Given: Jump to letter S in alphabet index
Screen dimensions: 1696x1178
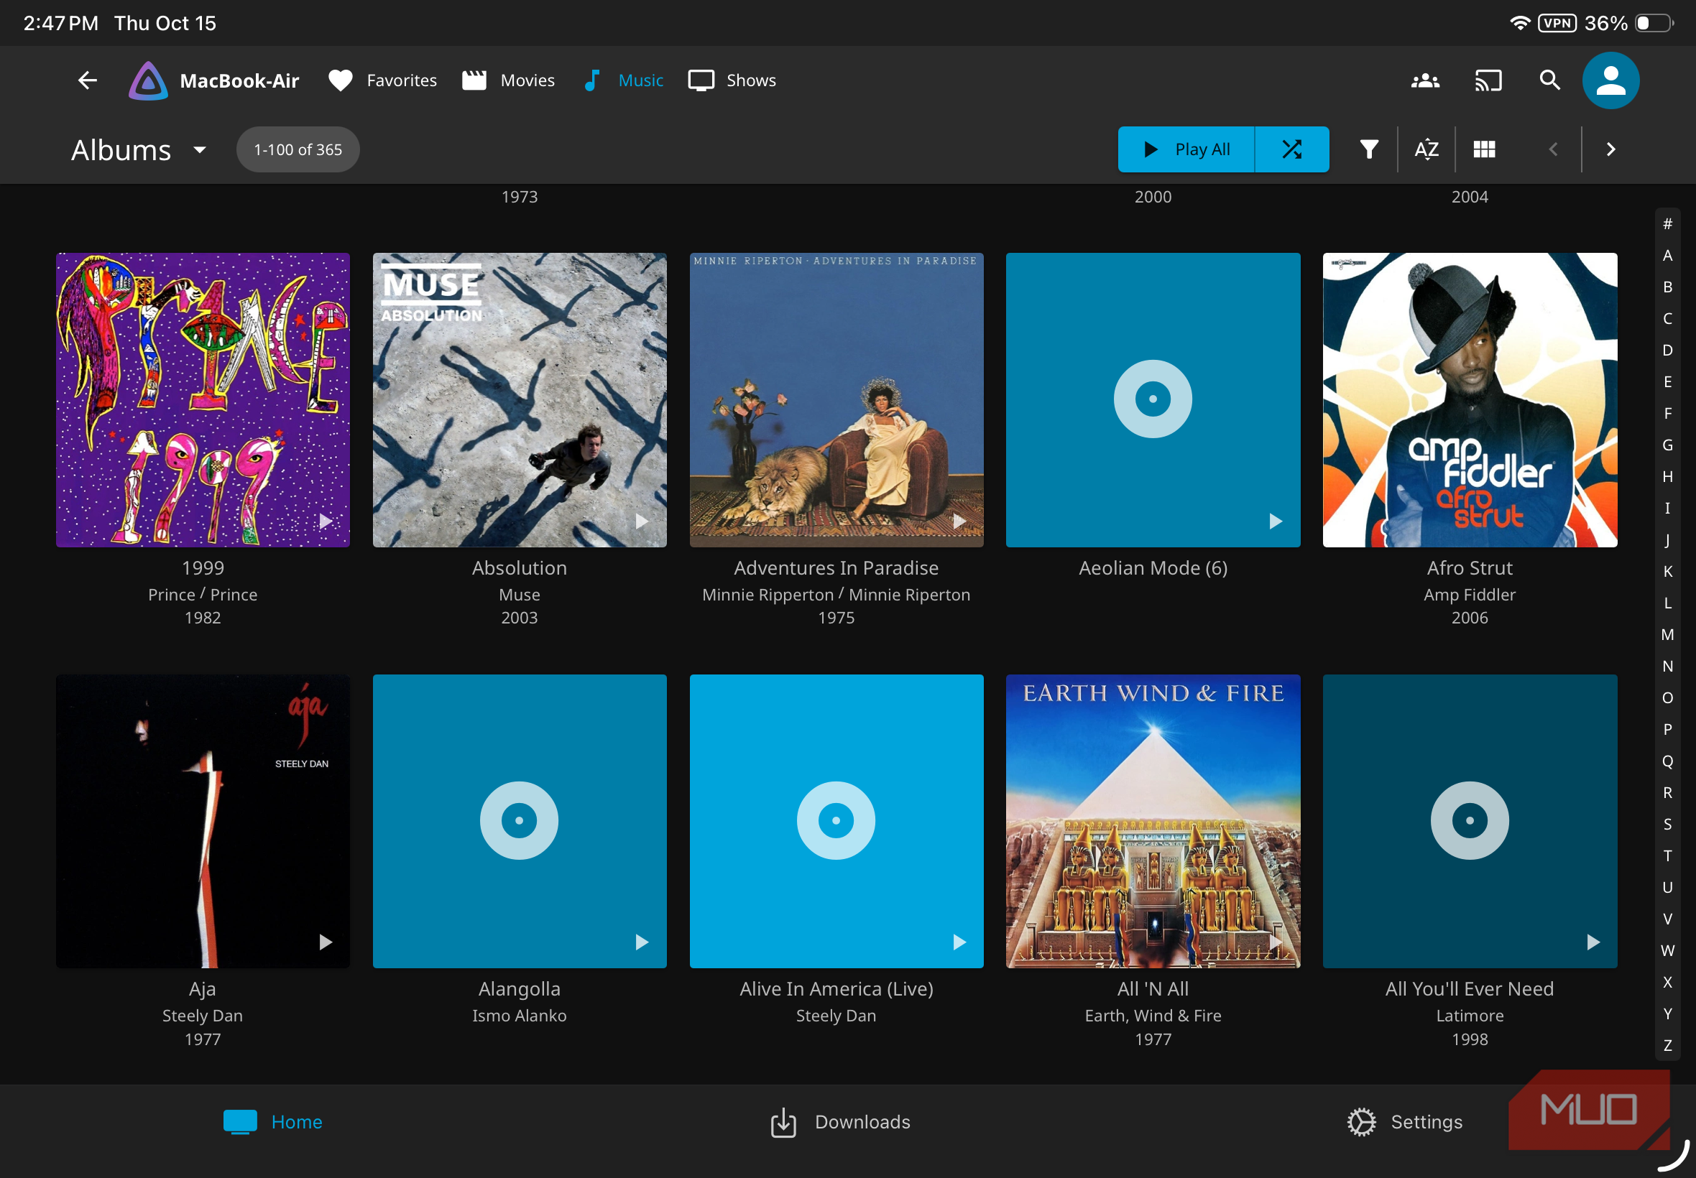Looking at the screenshot, I should coord(1667,825).
